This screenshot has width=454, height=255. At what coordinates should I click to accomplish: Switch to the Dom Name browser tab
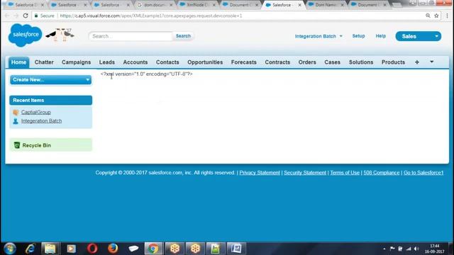click(x=326, y=5)
